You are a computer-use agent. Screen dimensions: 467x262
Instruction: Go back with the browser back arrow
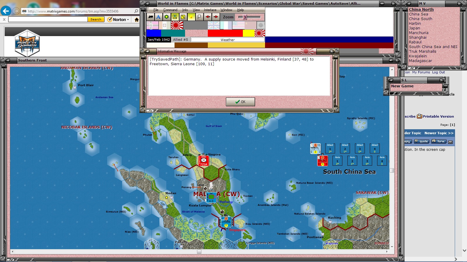6,11
